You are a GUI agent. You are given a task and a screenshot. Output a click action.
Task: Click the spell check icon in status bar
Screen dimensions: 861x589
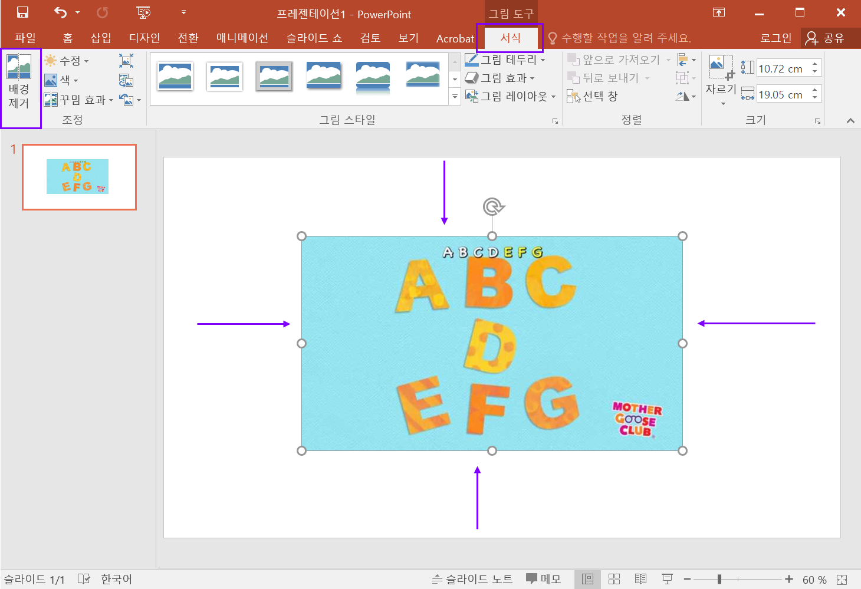[84, 579]
